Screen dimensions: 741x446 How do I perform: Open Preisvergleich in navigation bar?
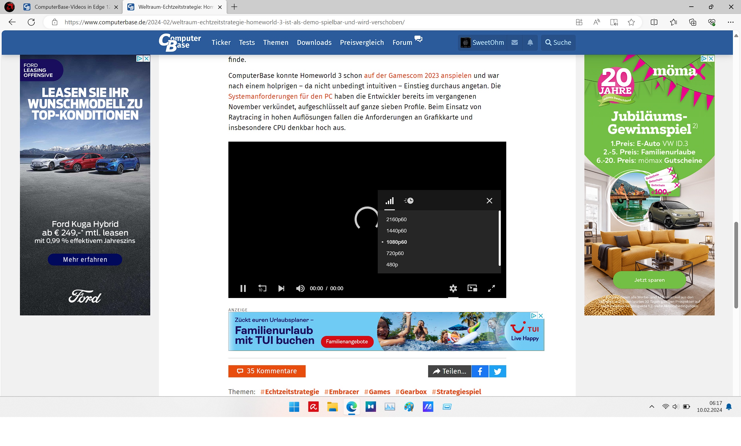click(362, 42)
